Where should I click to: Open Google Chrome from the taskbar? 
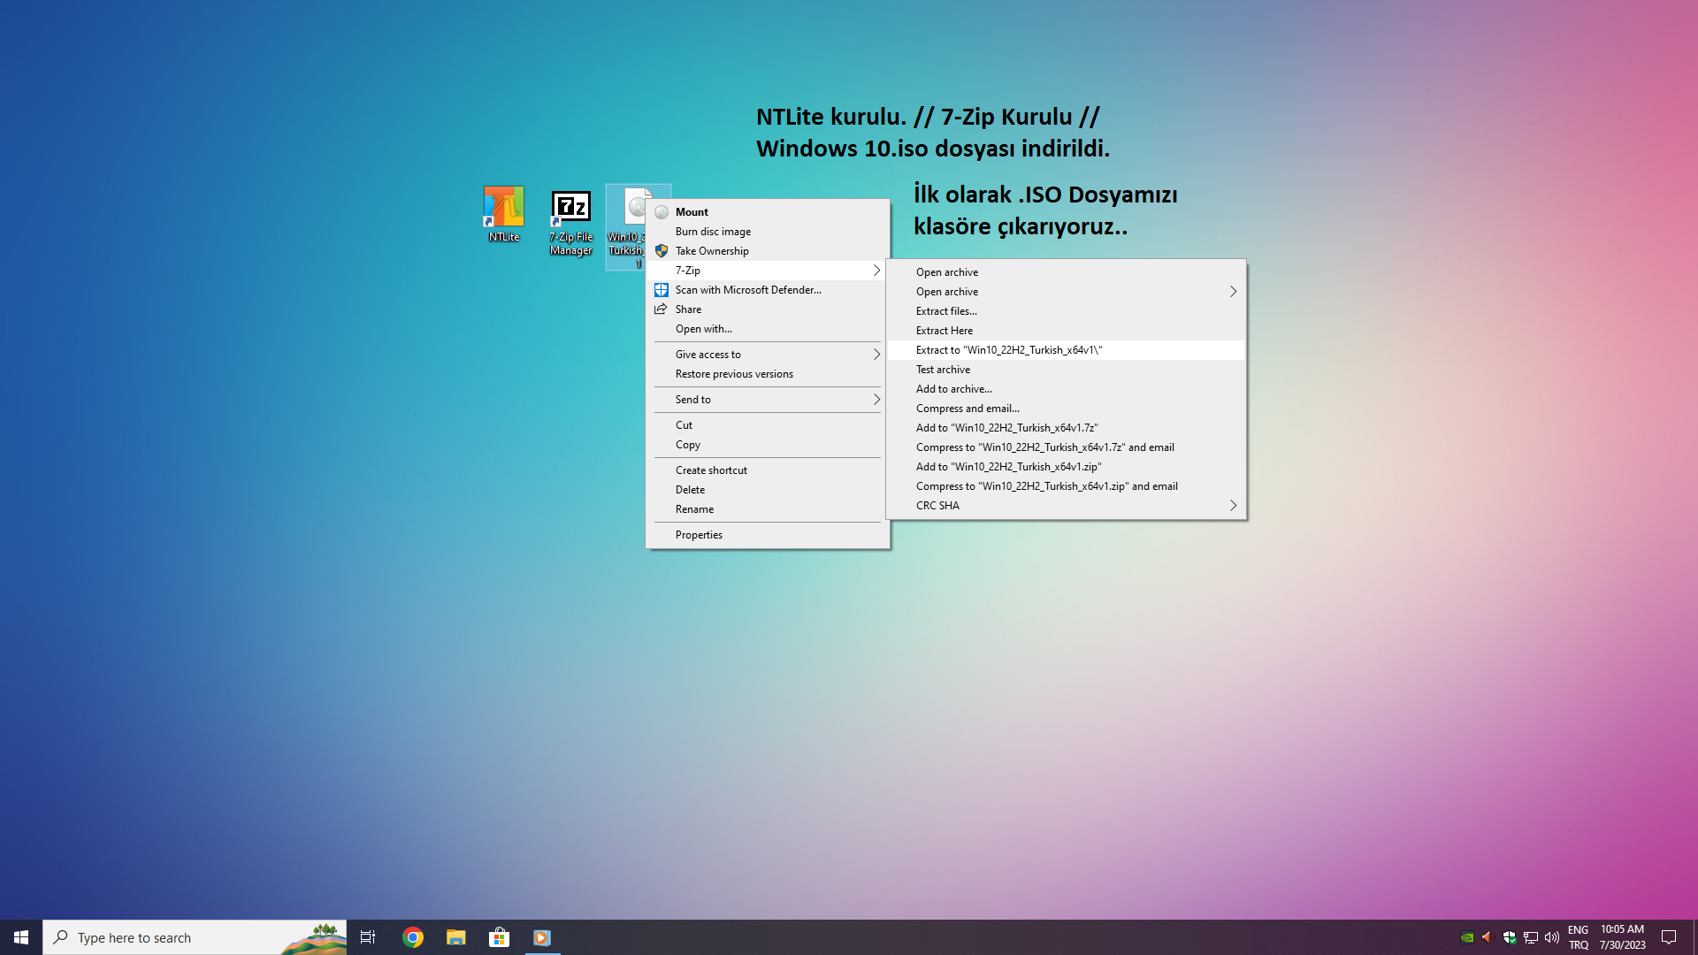[413, 937]
